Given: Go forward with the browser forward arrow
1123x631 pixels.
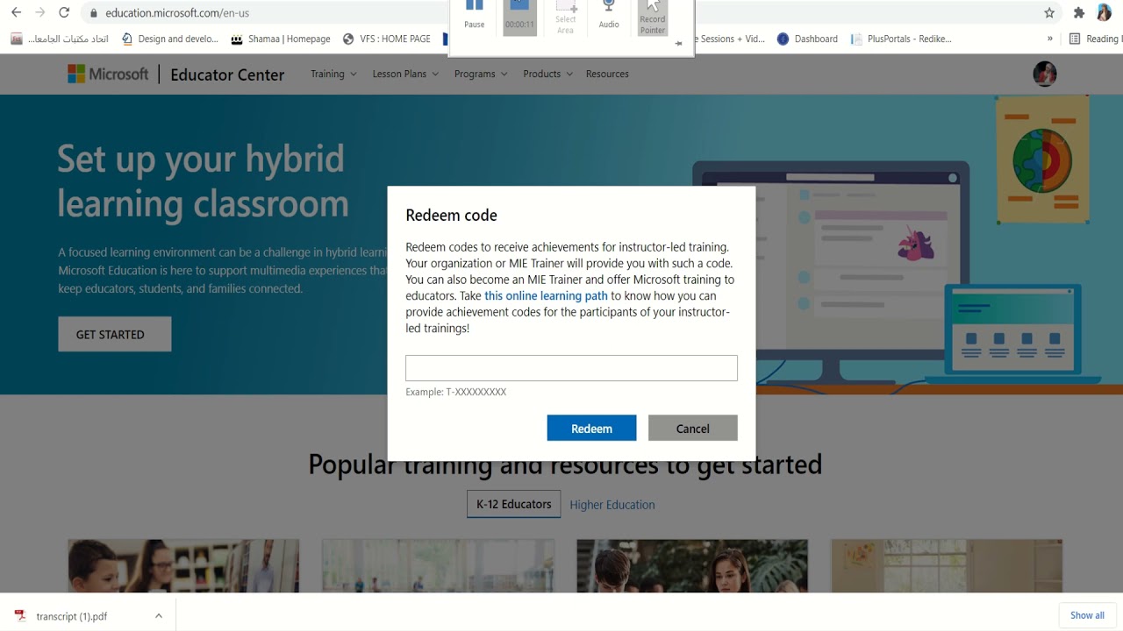Looking at the screenshot, I should [x=39, y=13].
